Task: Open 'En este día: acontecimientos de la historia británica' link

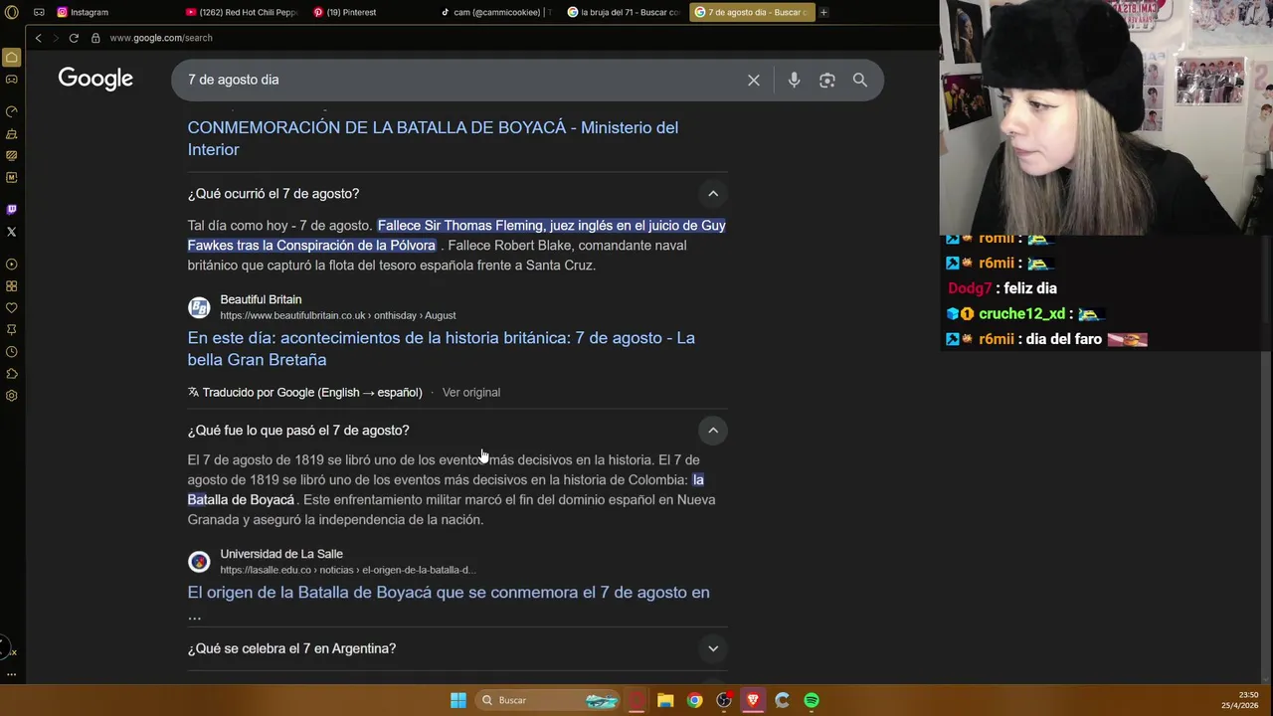Action: point(442,349)
